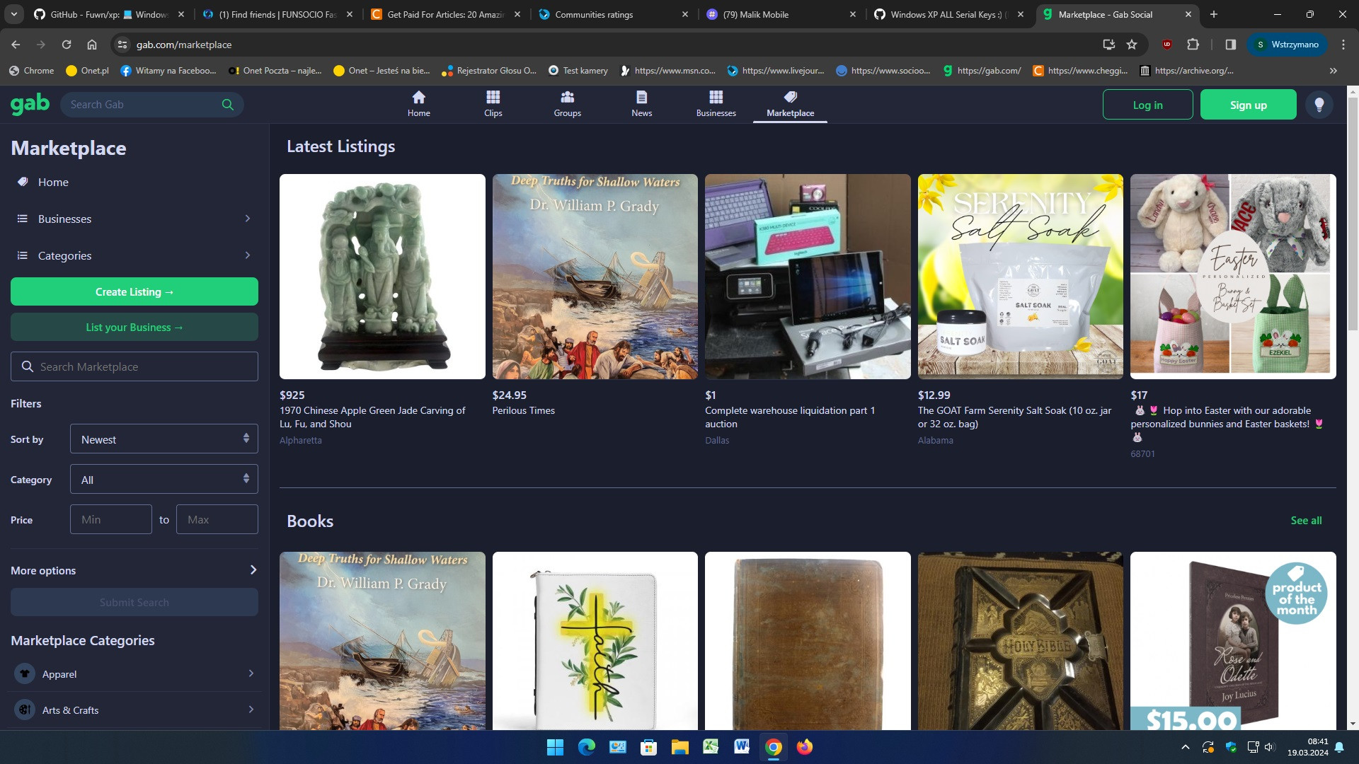
Task: Open the Holy Bible book thumbnail
Action: coord(1020,640)
